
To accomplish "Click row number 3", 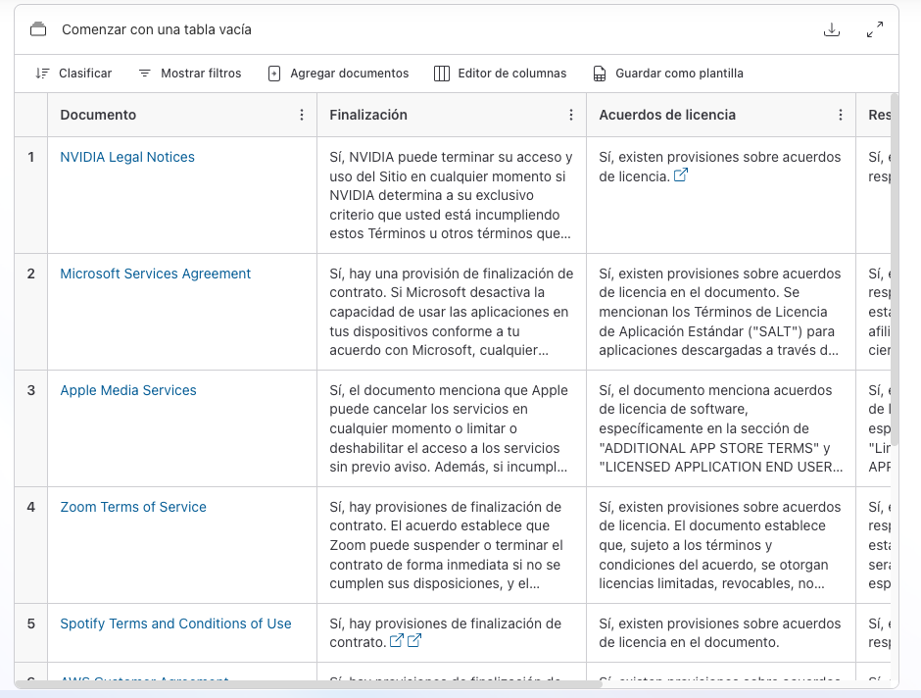I will 31,390.
